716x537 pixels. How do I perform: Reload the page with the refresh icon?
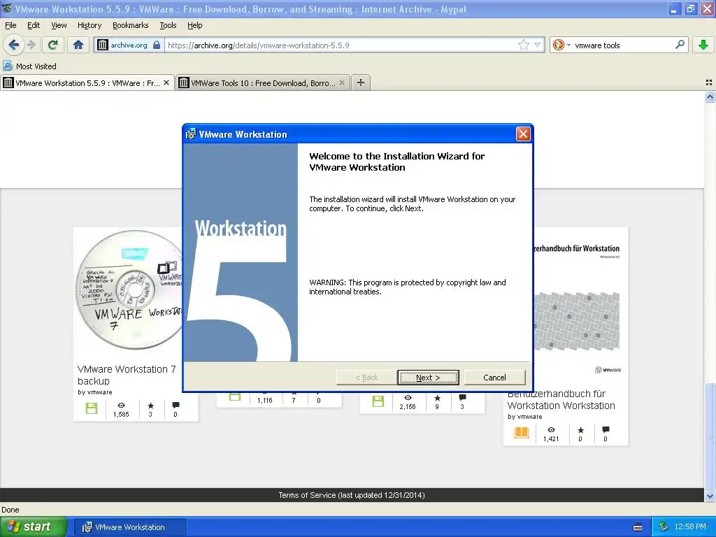[53, 45]
